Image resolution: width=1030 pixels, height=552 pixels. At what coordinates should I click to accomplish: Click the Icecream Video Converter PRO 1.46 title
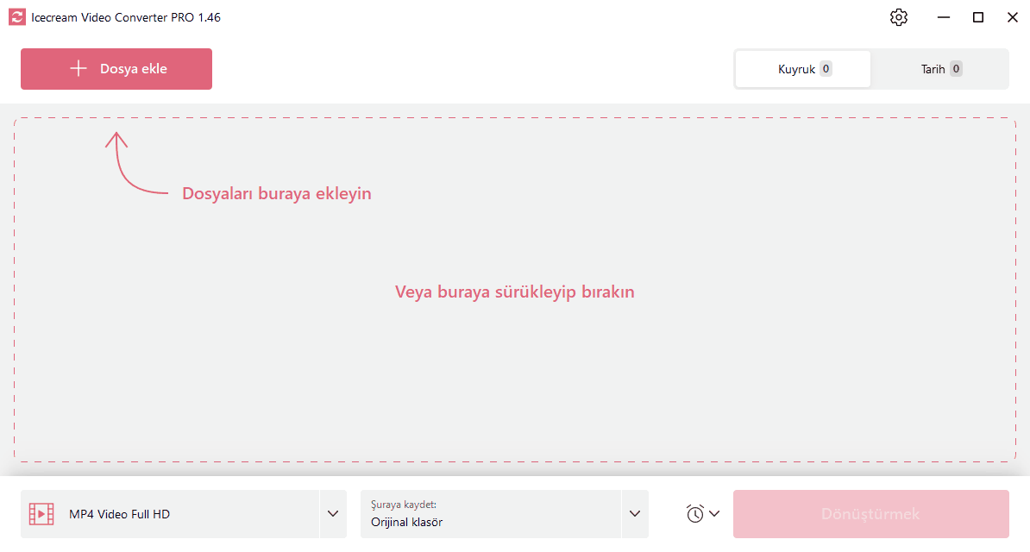point(126,18)
